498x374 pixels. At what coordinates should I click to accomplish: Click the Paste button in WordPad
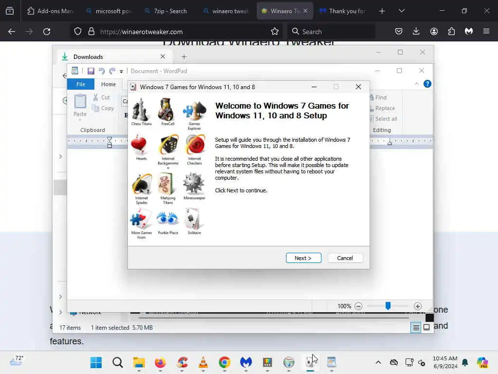coord(80,106)
